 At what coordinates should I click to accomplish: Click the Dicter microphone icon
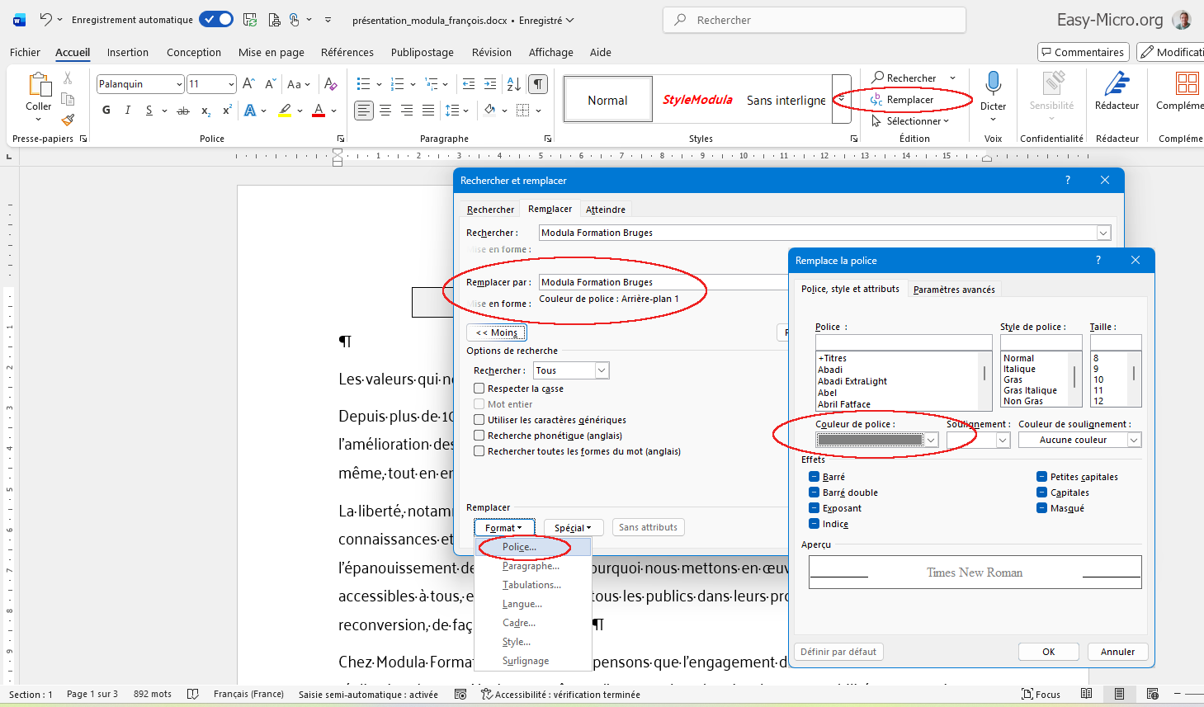[993, 83]
